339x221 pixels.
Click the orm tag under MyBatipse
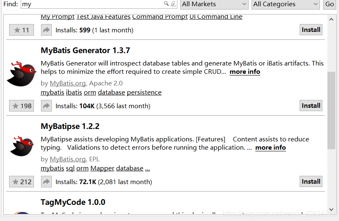(x=82, y=168)
